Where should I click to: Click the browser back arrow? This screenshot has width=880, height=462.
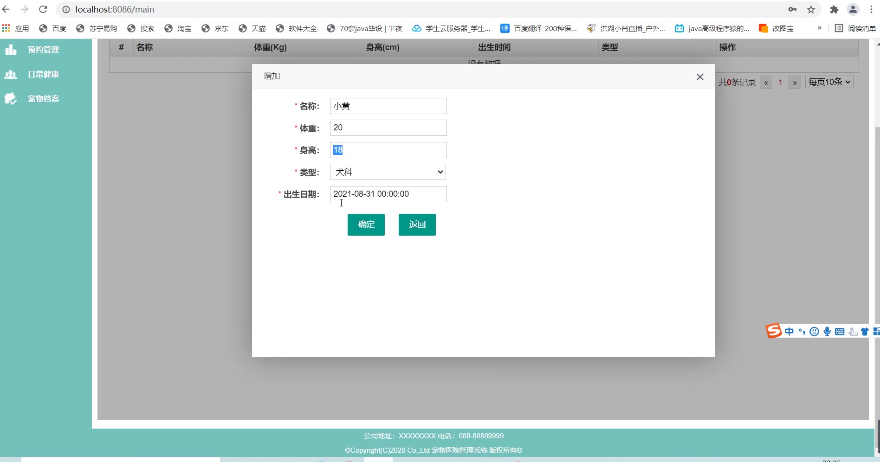click(x=6, y=9)
